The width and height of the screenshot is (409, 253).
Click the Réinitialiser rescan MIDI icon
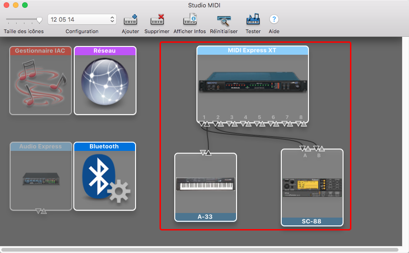(x=224, y=21)
